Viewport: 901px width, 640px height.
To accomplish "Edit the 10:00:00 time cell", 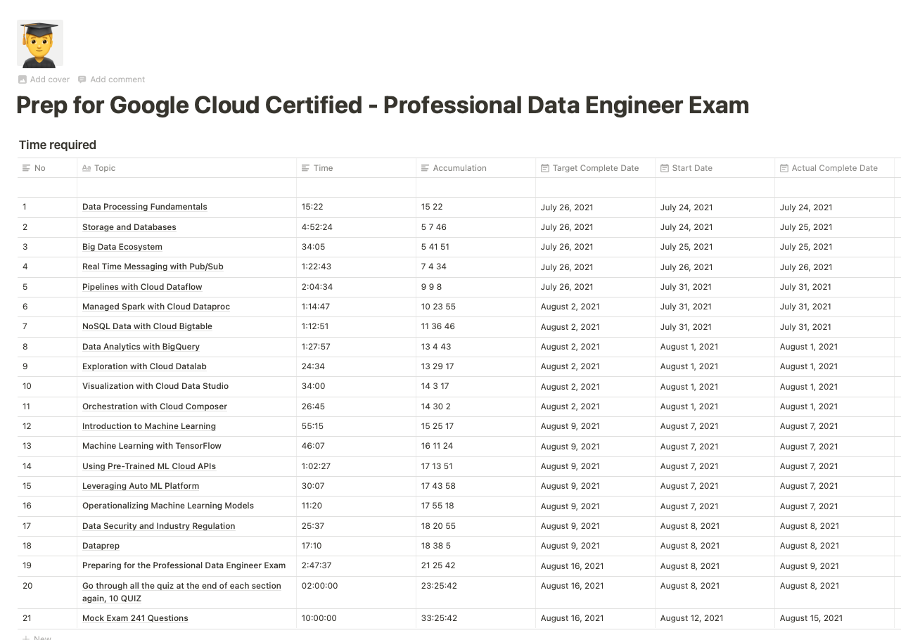I will pos(319,618).
